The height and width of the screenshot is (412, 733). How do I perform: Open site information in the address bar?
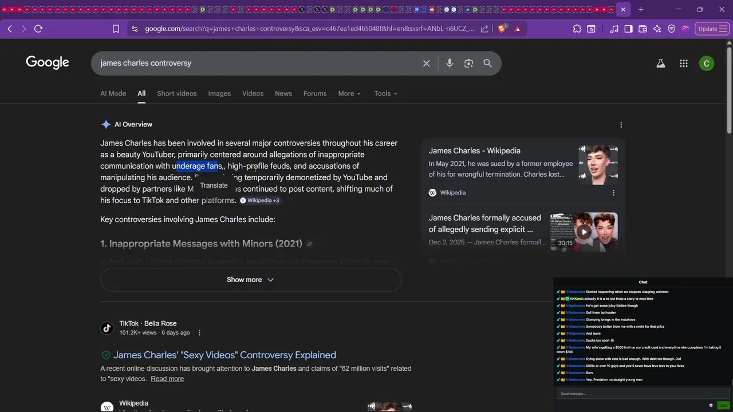point(135,29)
